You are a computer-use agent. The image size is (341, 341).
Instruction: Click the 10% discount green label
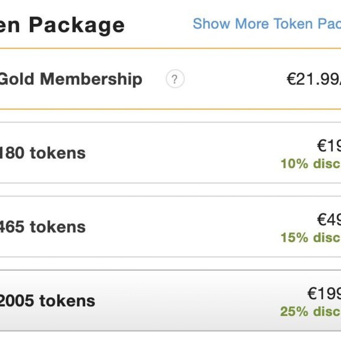tap(311, 164)
